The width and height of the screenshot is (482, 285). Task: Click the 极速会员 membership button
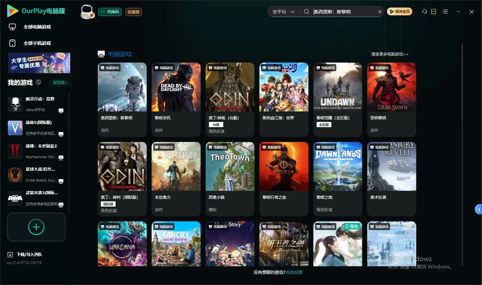pyautogui.click(x=399, y=12)
